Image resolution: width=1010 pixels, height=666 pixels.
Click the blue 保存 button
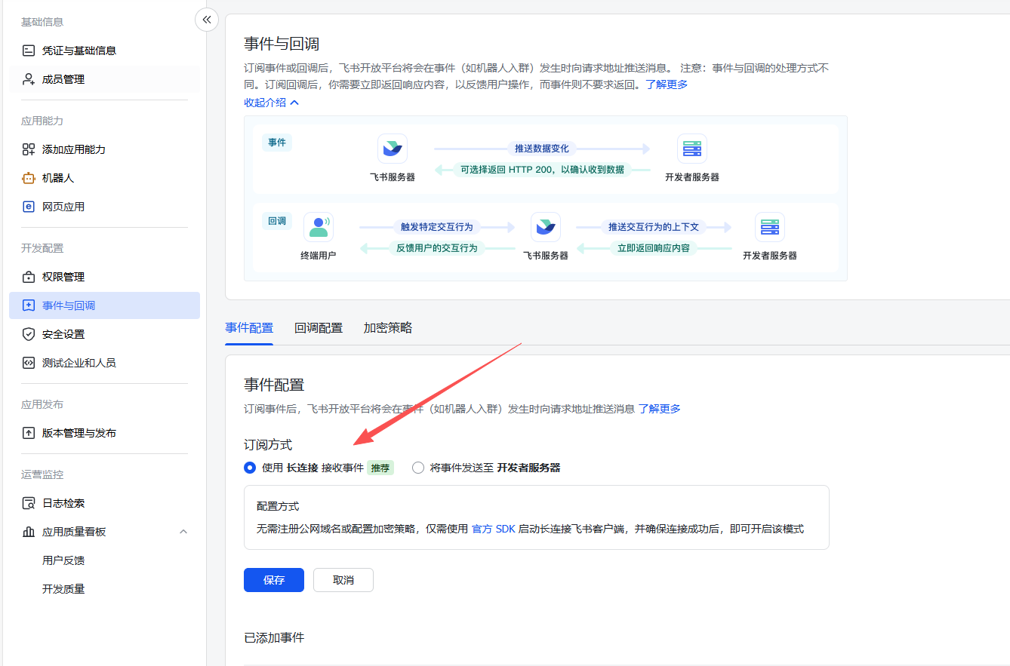274,580
